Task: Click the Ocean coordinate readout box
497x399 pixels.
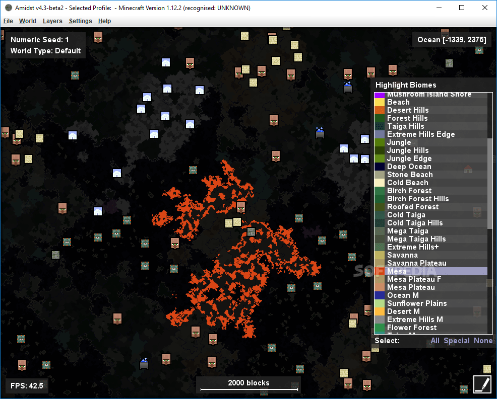Action: tap(452, 40)
